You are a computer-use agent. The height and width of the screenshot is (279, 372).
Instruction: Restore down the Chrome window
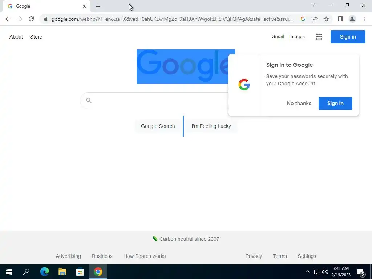coord(347,5)
